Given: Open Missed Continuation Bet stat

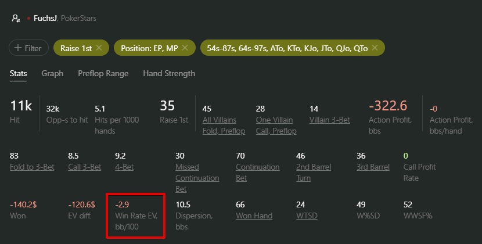Looking at the screenshot, I should [197, 178].
